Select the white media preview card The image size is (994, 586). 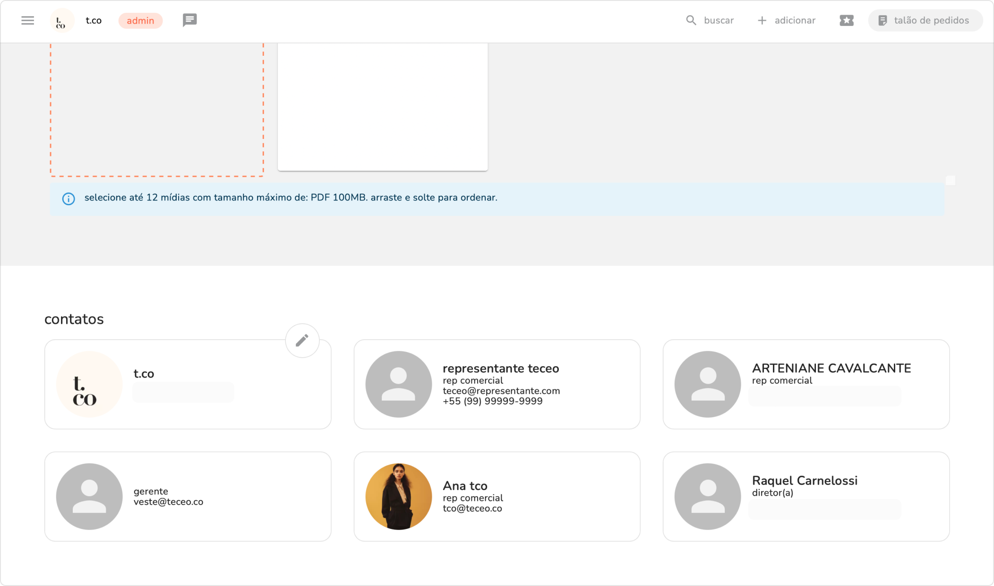click(382, 107)
